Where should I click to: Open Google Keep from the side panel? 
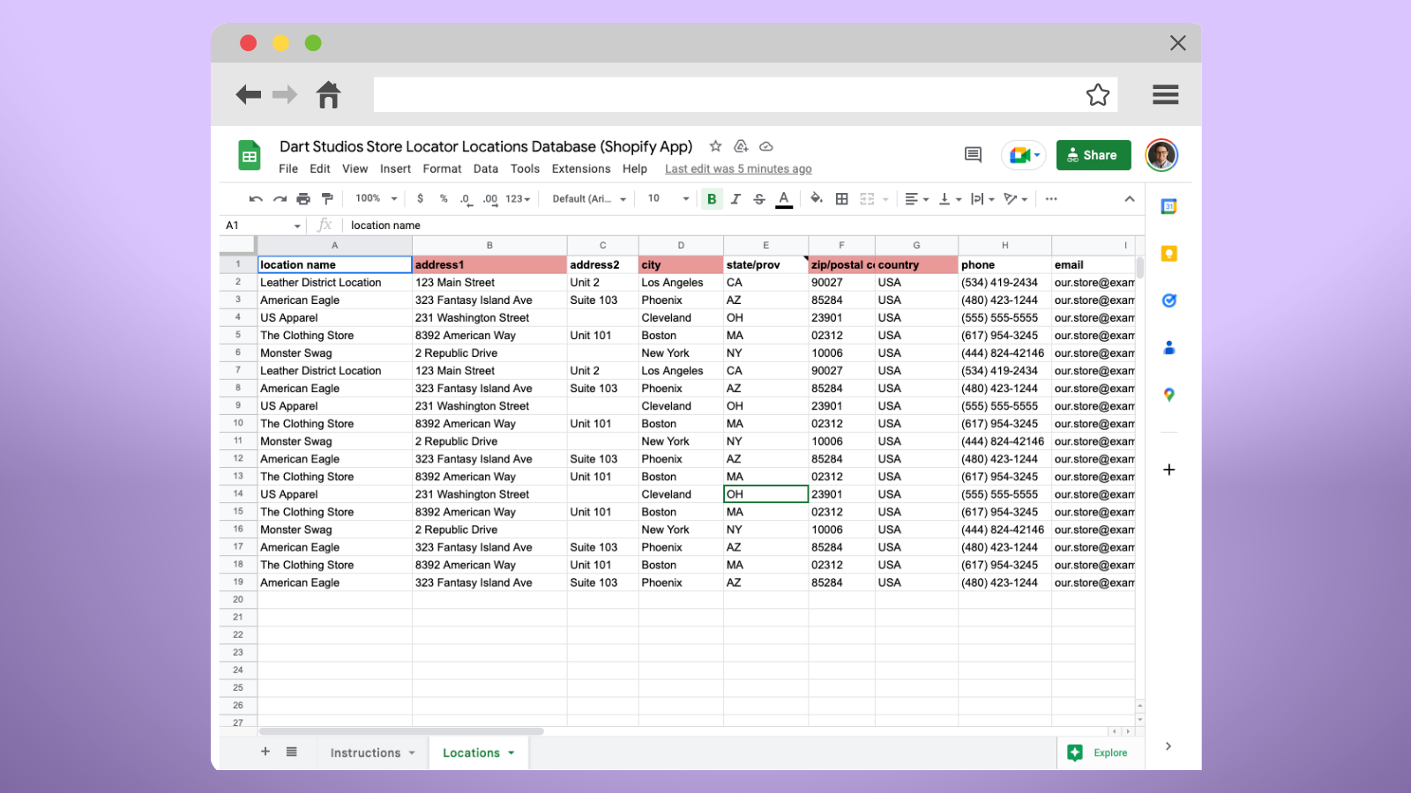[1168, 253]
